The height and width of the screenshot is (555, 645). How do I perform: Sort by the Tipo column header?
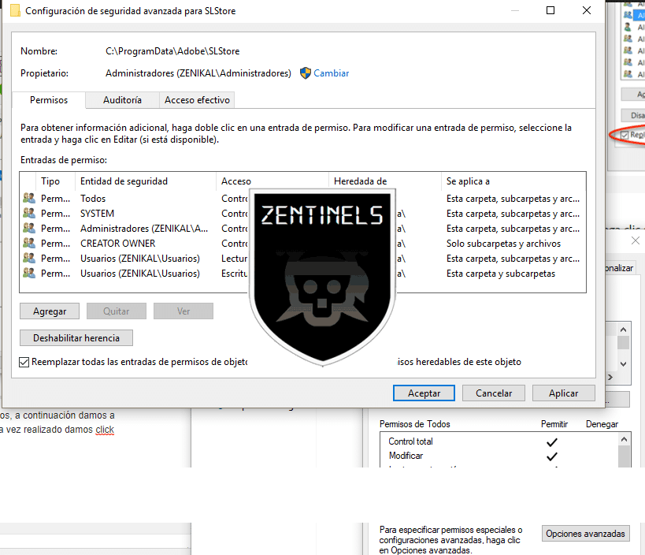click(x=50, y=181)
